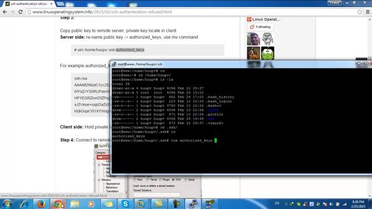Click the page scrollbar up arrow
The image size is (372, 209).
(370, 19)
